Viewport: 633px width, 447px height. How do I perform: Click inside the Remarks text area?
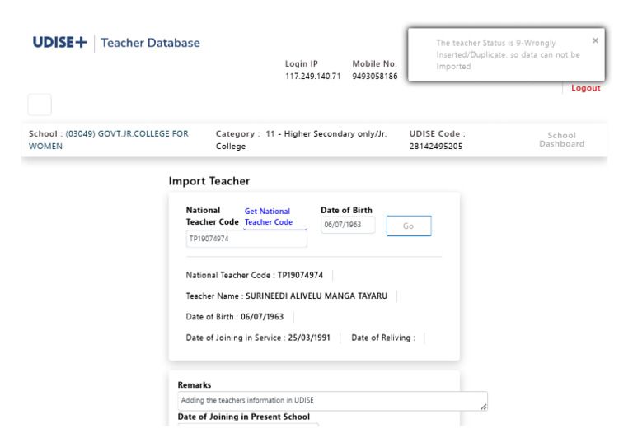332,401
